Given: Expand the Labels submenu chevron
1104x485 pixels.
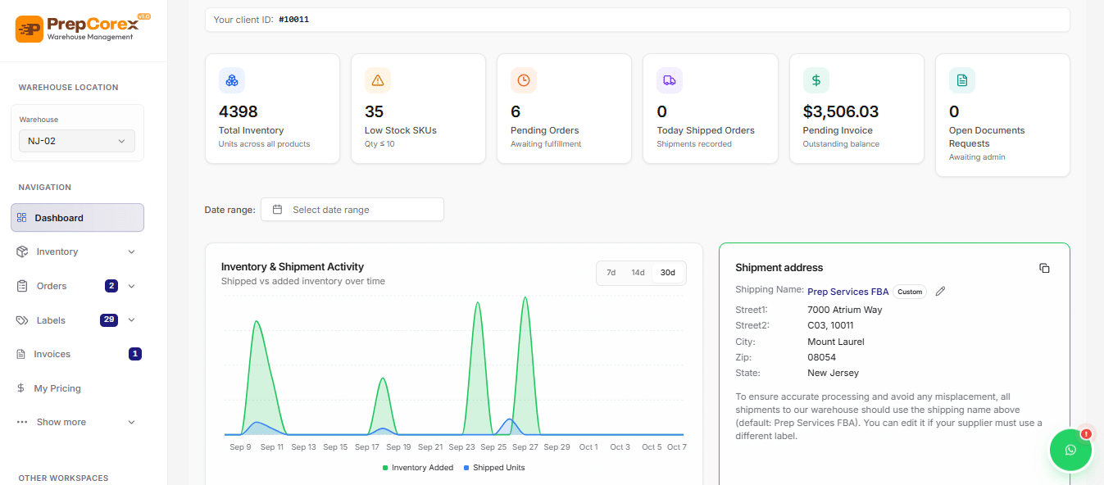Looking at the screenshot, I should tap(131, 320).
